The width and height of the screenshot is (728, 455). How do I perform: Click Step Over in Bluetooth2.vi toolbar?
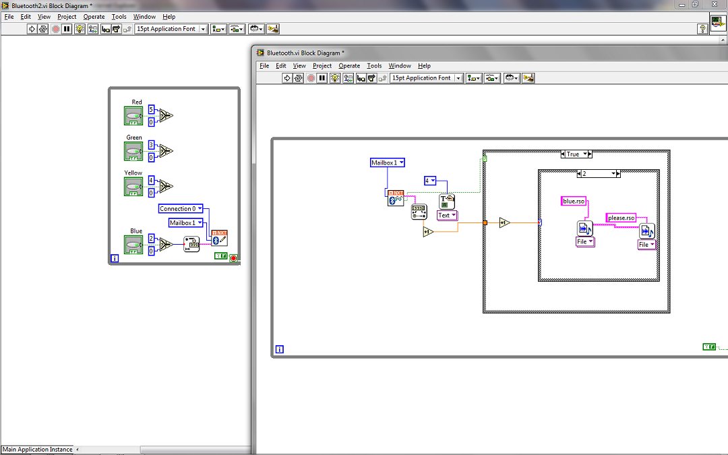(x=116, y=29)
